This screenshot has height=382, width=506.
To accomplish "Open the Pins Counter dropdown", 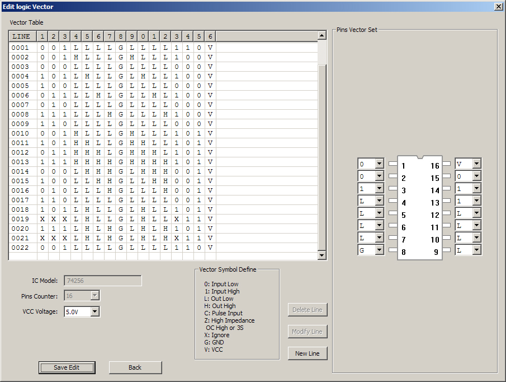I will (x=94, y=296).
